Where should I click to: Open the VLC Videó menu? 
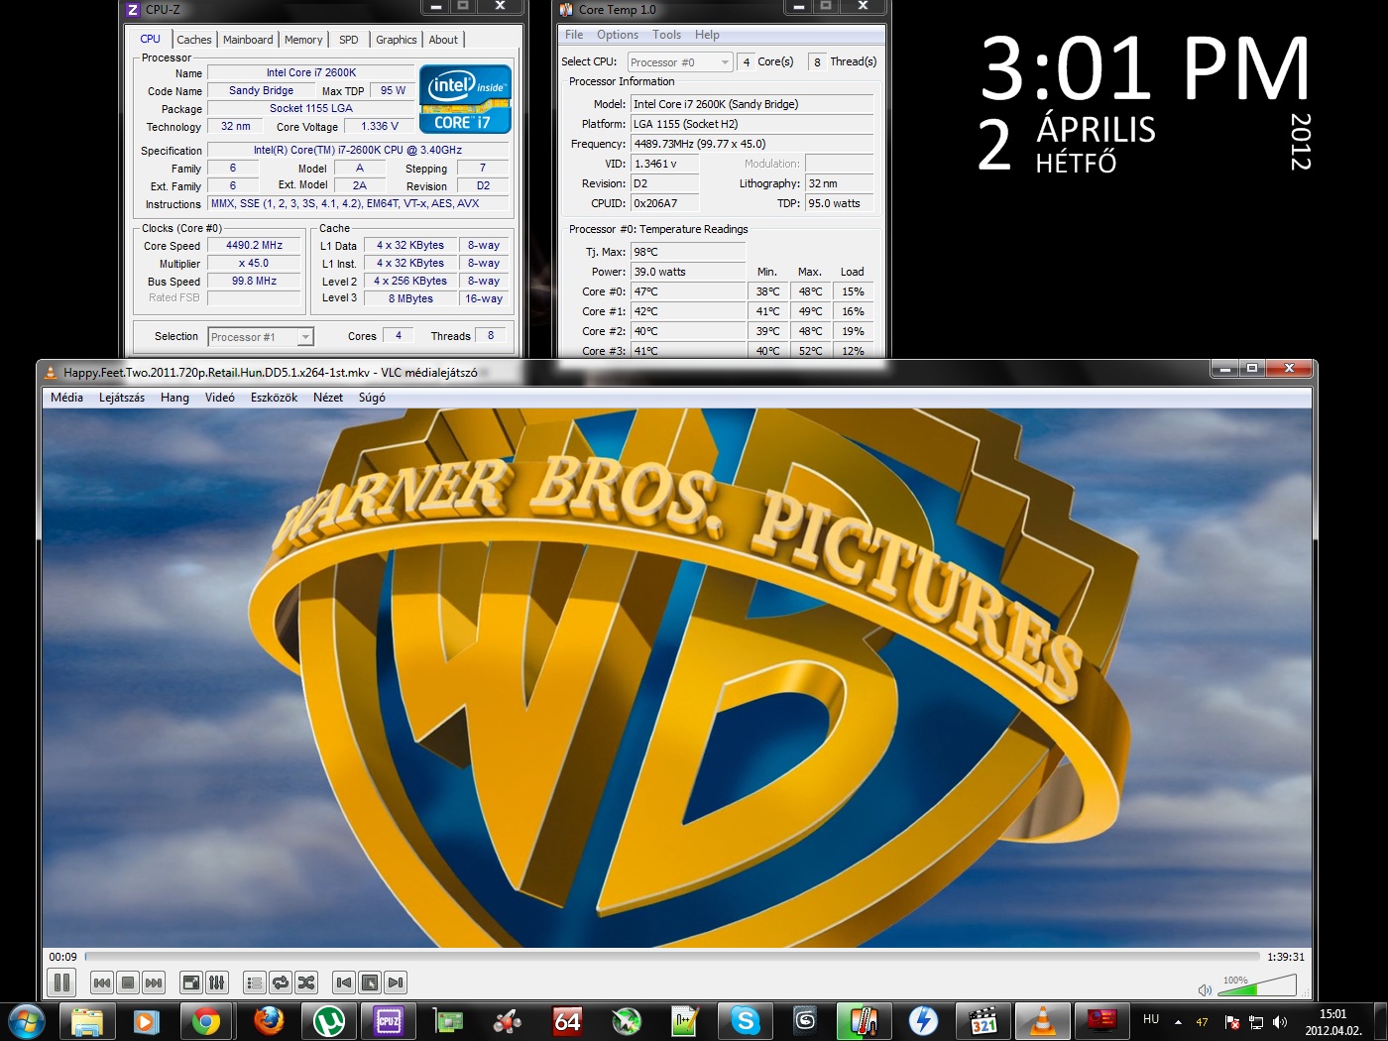tap(220, 398)
